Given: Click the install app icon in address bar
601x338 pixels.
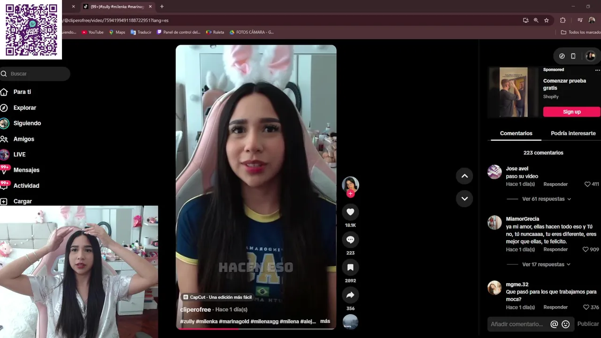Looking at the screenshot, I should coord(526,20).
